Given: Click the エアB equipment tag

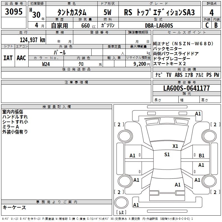Looking at the screenshot, I should click(189, 75).
